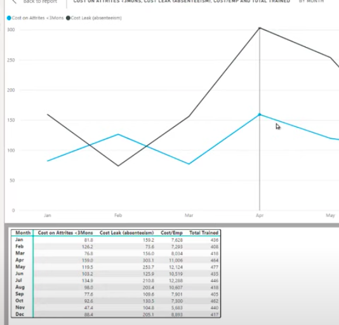Go back using the Back to report arrow

14,1
